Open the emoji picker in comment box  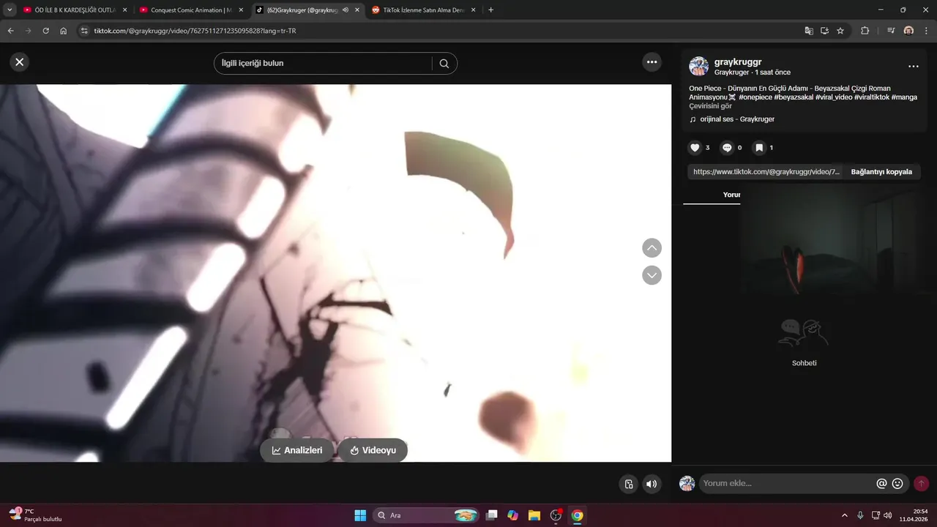(897, 484)
